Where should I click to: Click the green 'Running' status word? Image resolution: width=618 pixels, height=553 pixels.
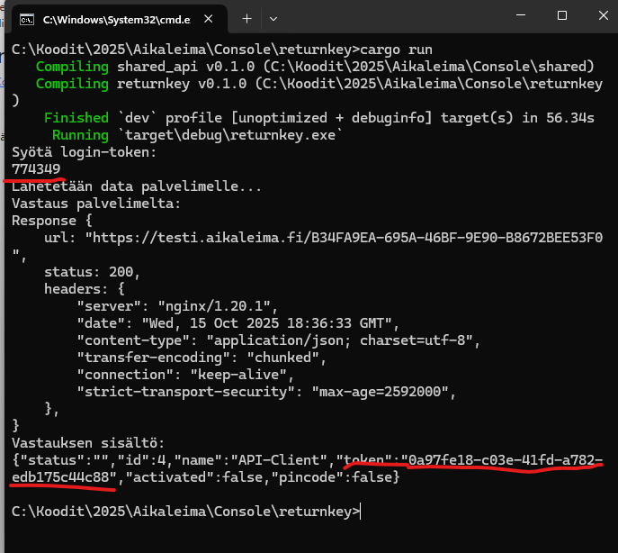(x=80, y=135)
